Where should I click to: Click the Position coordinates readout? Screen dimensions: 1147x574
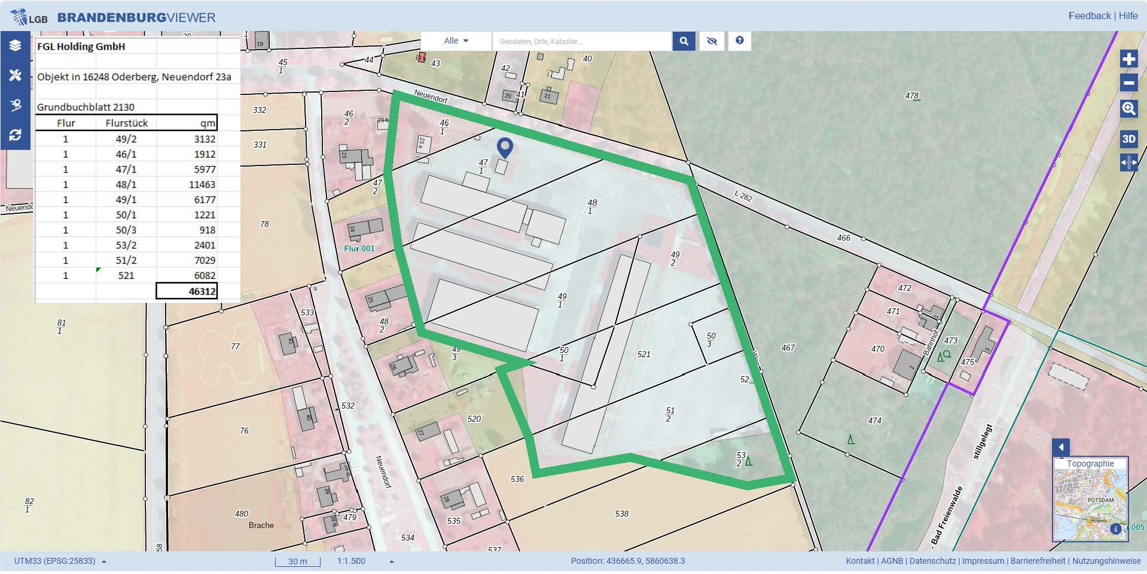click(628, 561)
